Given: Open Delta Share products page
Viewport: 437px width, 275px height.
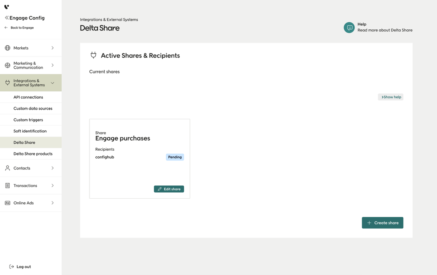Looking at the screenshot, I should point(33,154).
